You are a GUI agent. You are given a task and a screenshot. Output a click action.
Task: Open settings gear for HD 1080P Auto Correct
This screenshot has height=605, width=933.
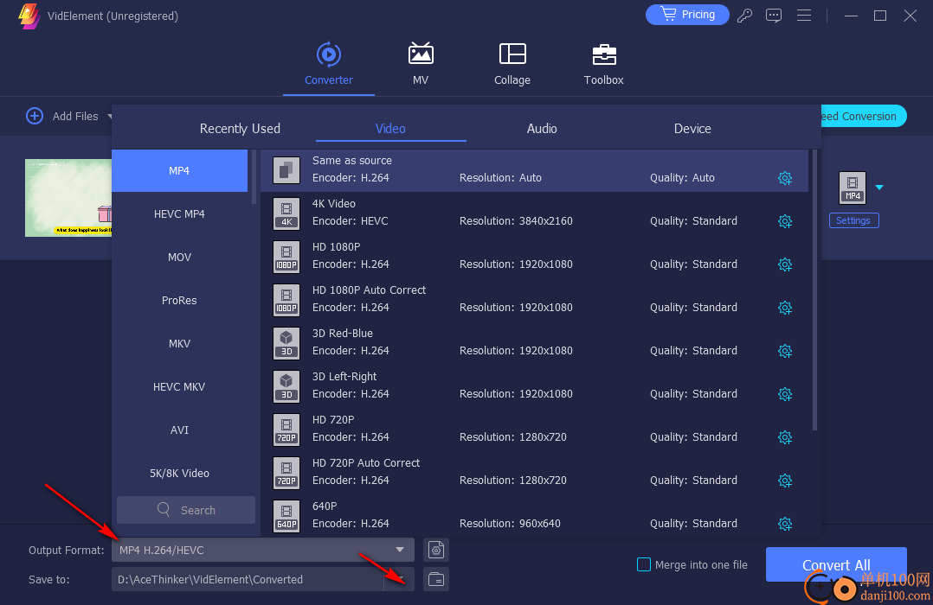click(x=785, y=308)
